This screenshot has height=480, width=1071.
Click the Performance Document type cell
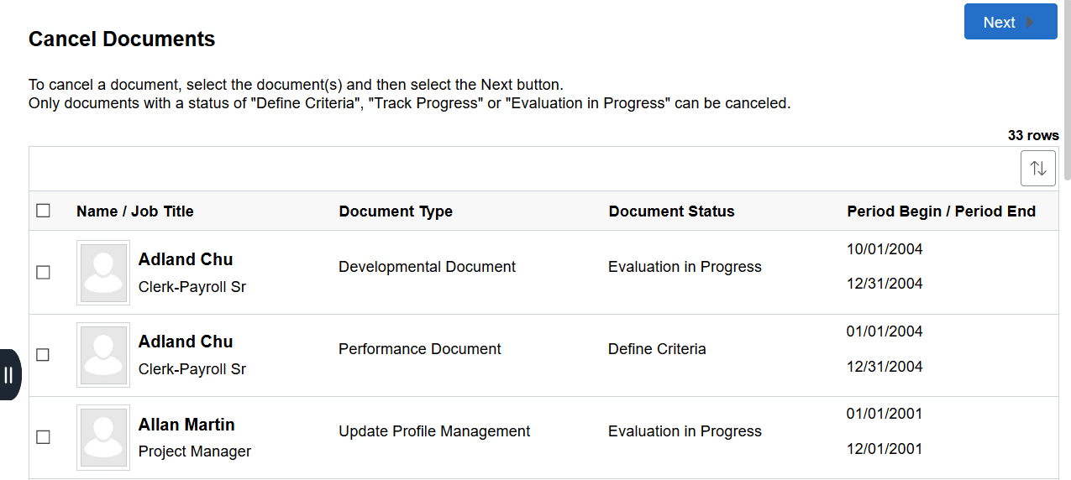(x=420, y=349)
